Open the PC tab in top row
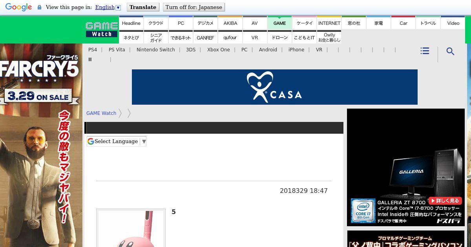 pyautogui.click(x=181, y=23)
